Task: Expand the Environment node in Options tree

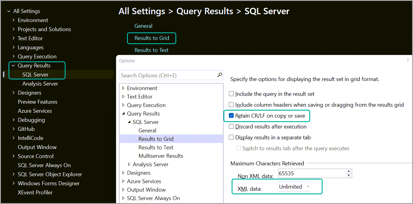Action: pyautogui.click(x=123, y=88)
